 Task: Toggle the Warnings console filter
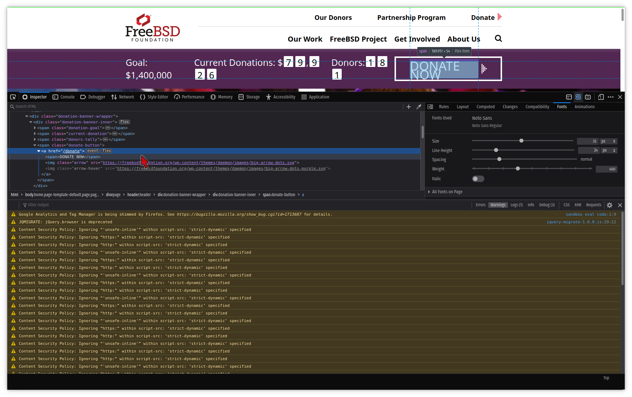click(498, 205)
